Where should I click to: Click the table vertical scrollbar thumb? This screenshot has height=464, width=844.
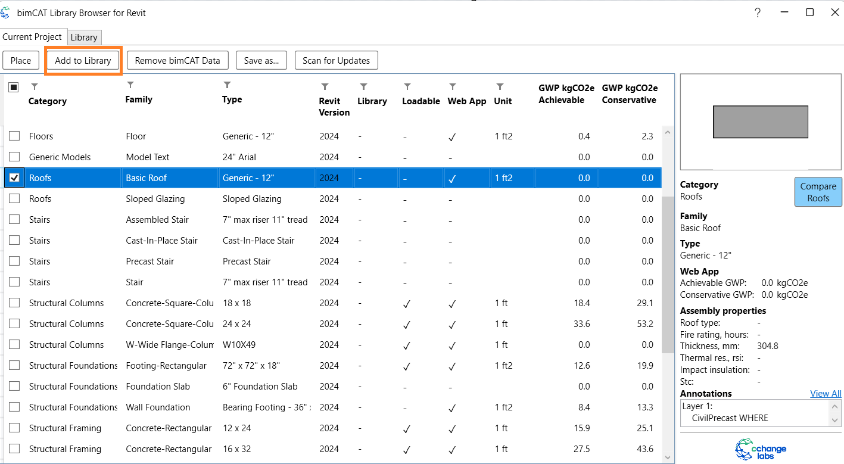point(667,275)
